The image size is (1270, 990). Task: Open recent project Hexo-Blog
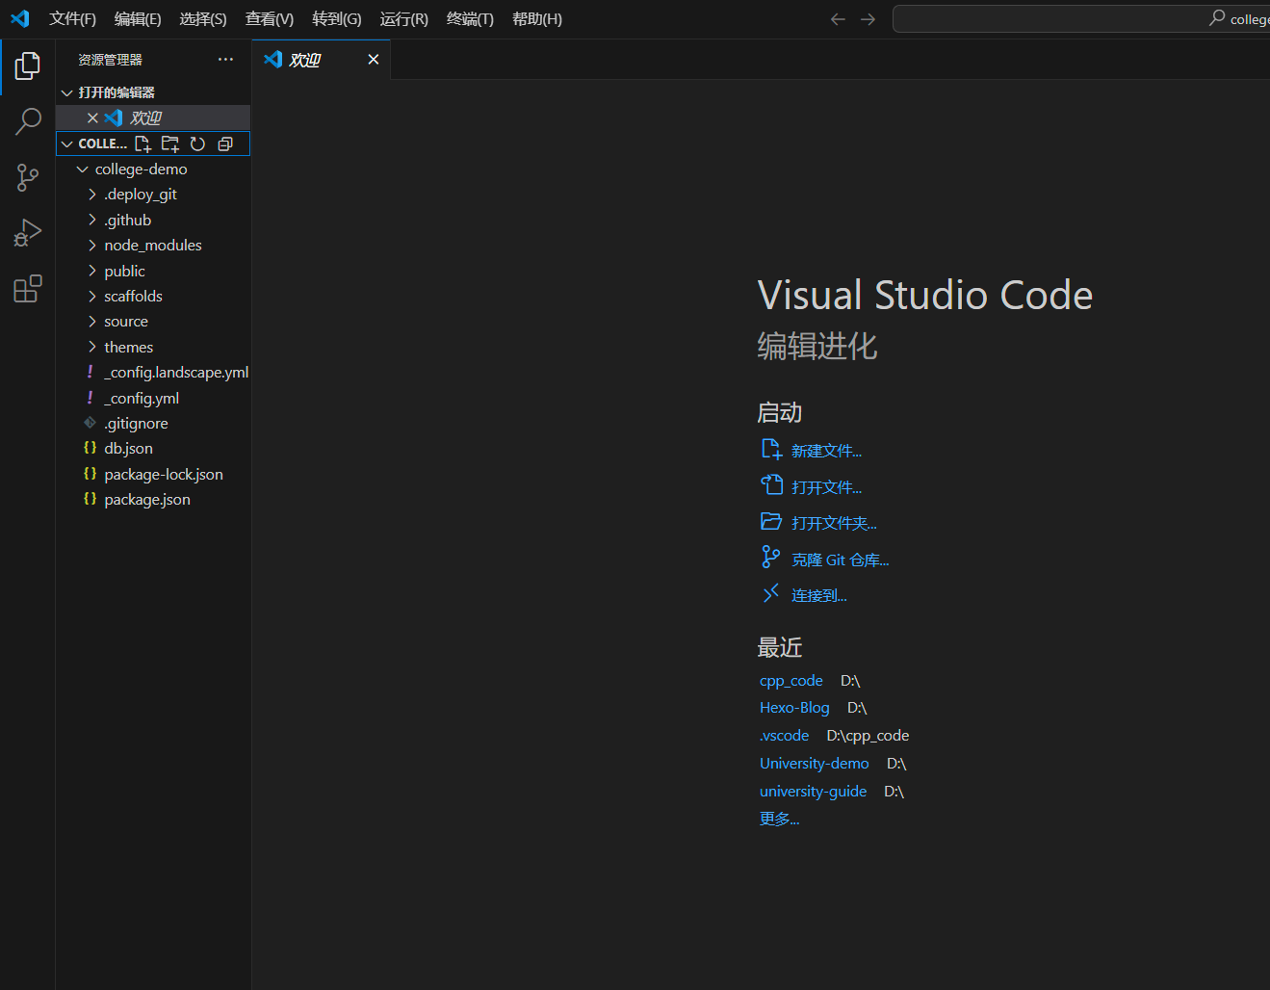[x=793, y=708]
